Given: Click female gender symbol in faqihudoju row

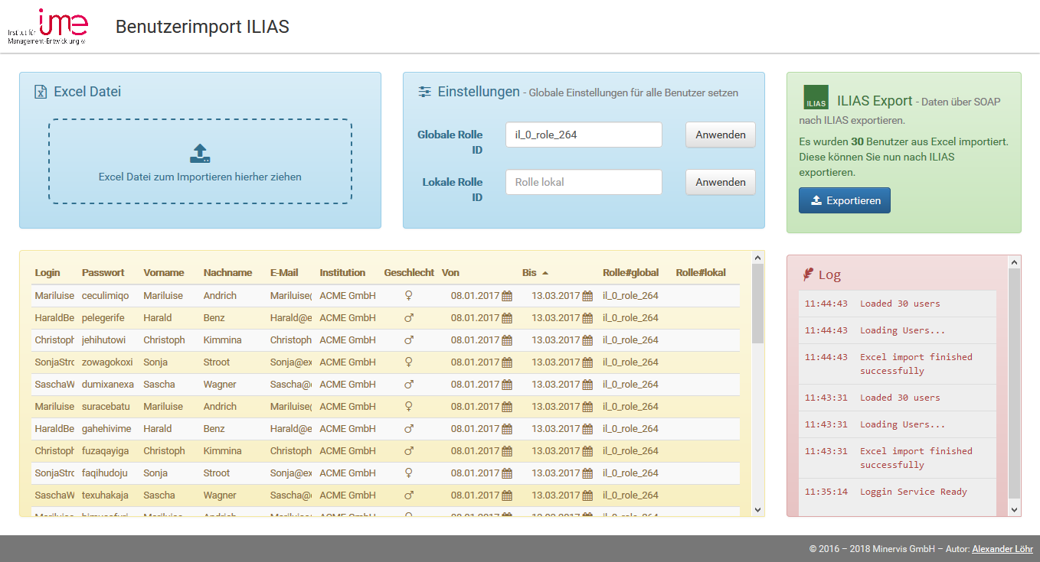Looking at the screenshot, I should (x=409, y=473).
